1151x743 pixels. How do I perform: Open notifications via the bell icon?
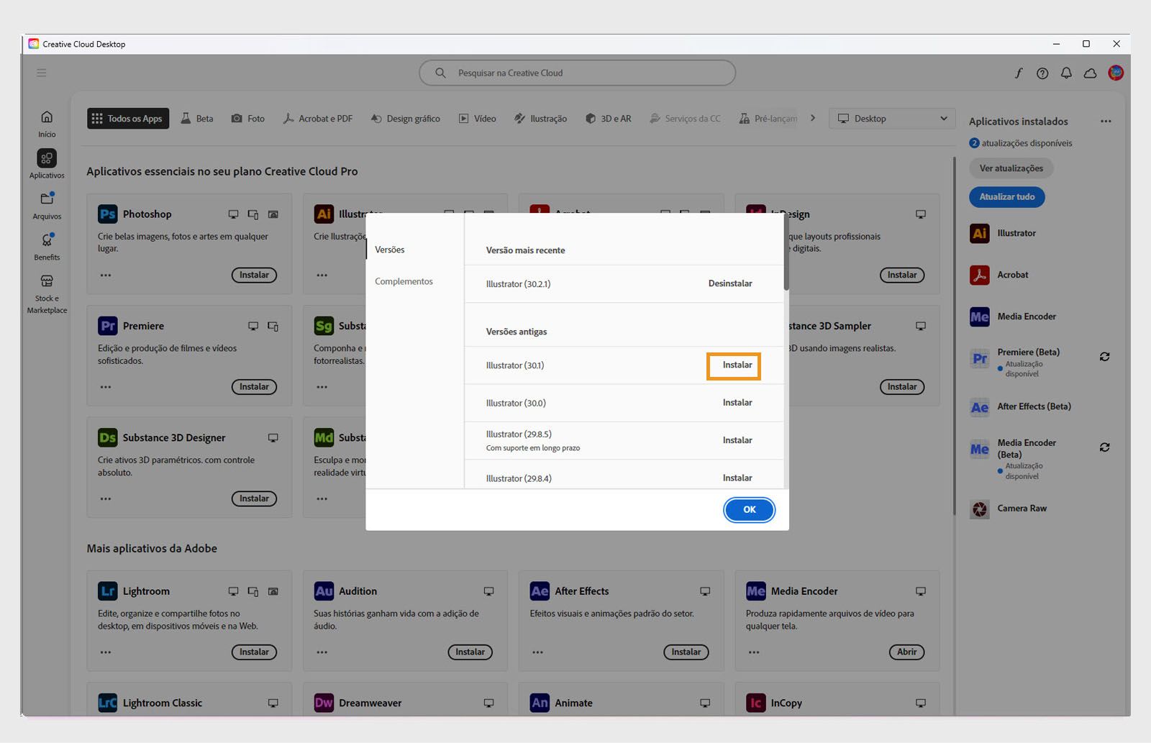1066,73
